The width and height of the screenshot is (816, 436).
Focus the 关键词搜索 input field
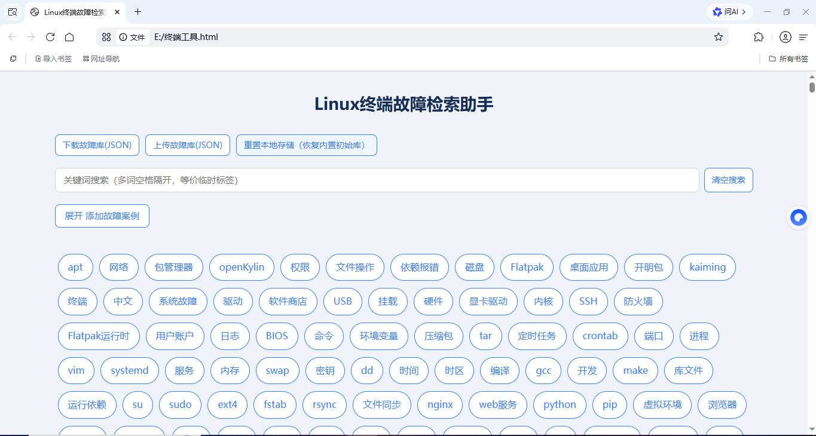(377, 180)
